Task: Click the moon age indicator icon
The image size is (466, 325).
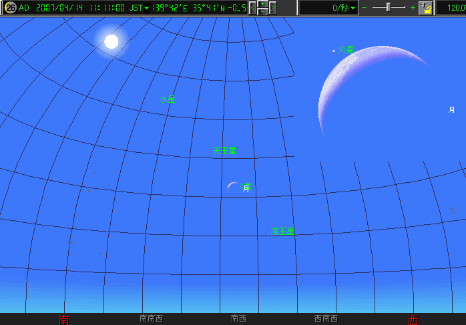Action: click(x=10, y=8)
